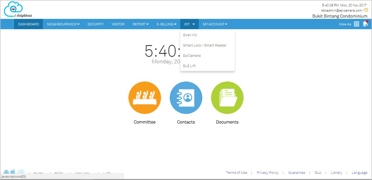Viewport: 372px width, 180px height.
Task: Click the Android app icon in footer
Action: (6, 172)
